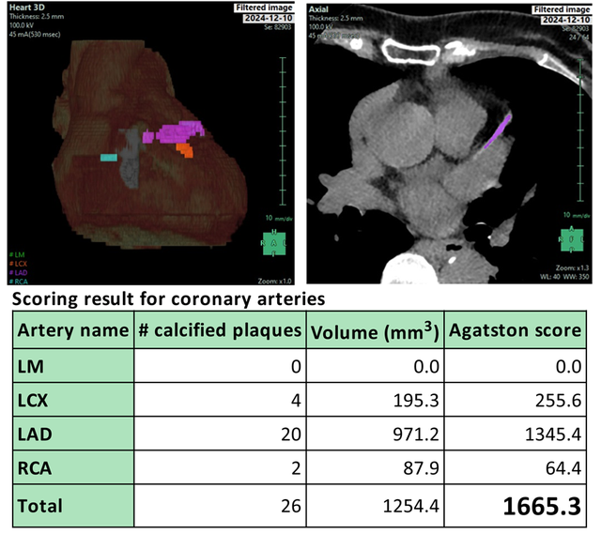Click the Filtered image label in Axial view
This screenshot has height=534, width=601.
562,8
